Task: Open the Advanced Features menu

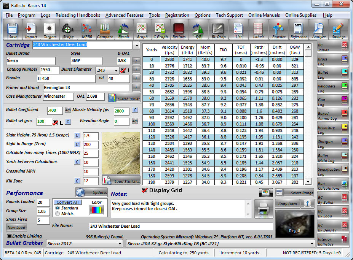Action: [124, 15]
